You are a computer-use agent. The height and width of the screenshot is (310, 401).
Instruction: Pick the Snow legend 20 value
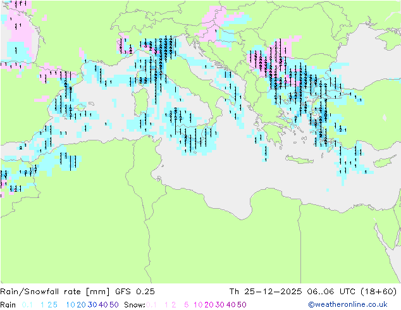coord(209,305)
